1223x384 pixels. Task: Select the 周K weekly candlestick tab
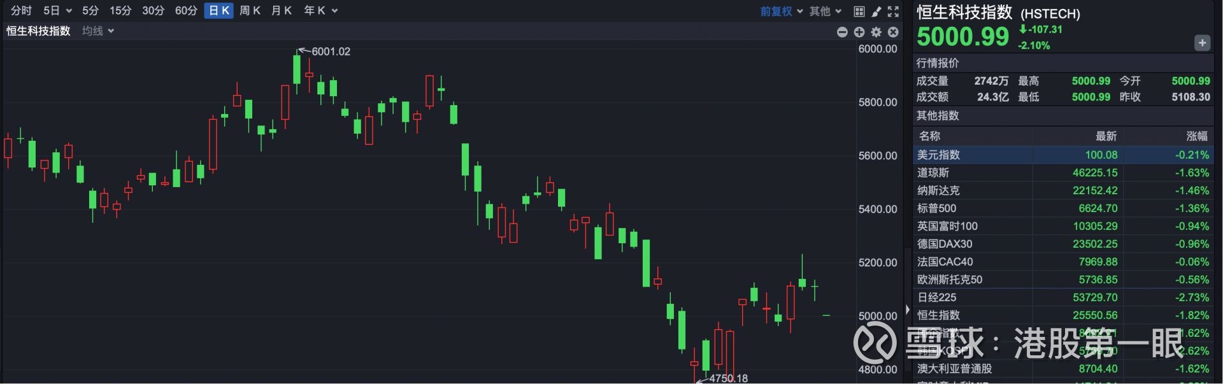pyautogui.click(x=250, y=11)
